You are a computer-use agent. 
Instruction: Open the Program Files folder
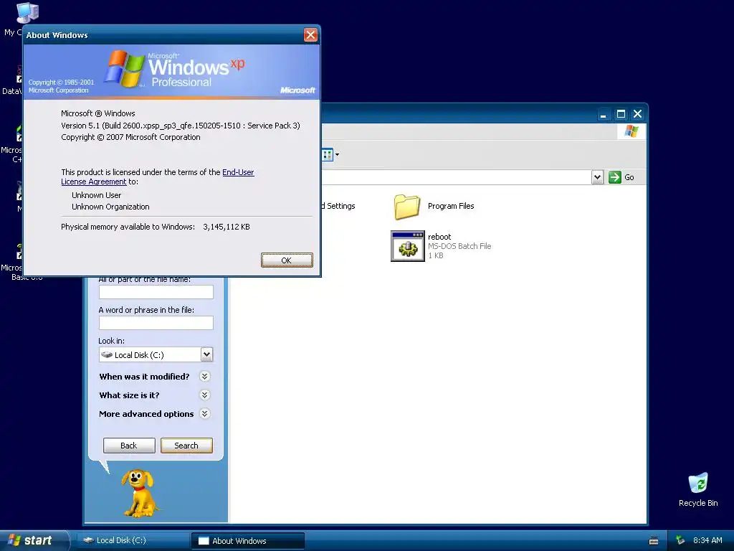pos(407,207)
